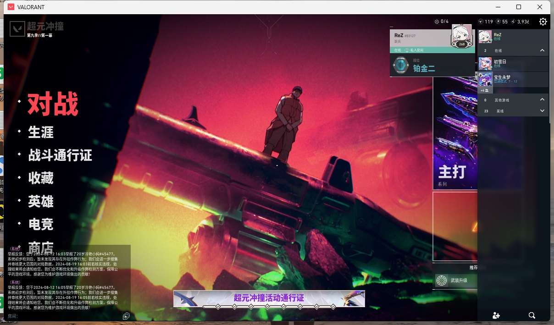Image resolution: width=554 pixels, height=325 pixels.
Task: Collapse the 在线 friends group
Action: click(542, 50)
